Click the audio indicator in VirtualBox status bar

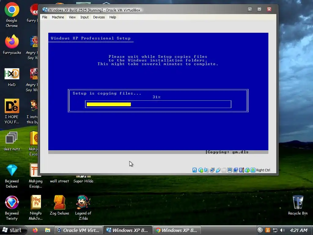pos(206,170)
